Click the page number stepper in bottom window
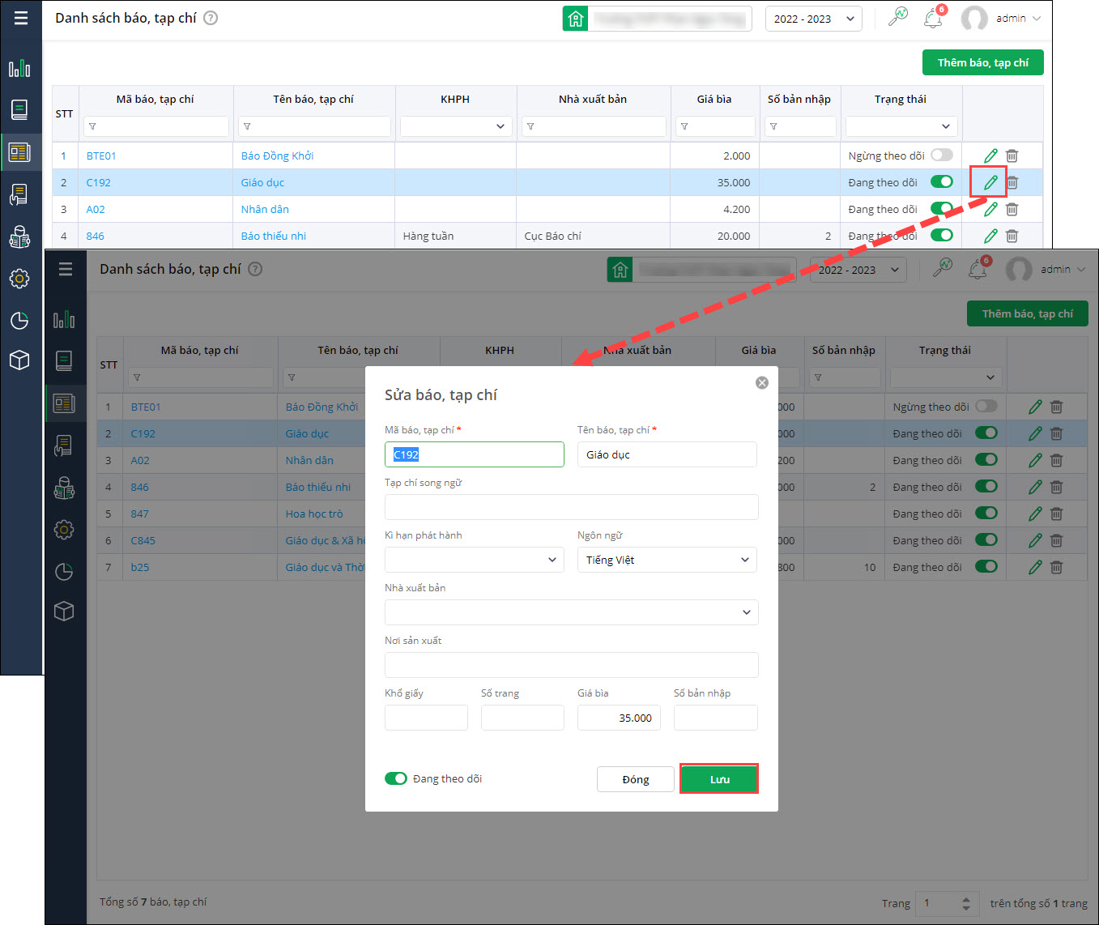Image resolution: width=1099 pixels, height=925 pixels. pyautogui.click(x=965, y=903)
